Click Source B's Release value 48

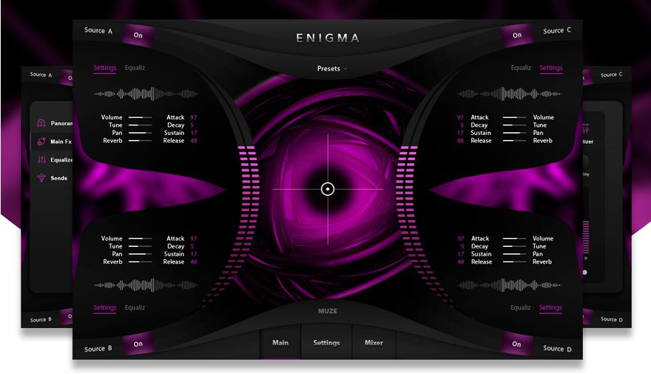click(x=194, y=262)
